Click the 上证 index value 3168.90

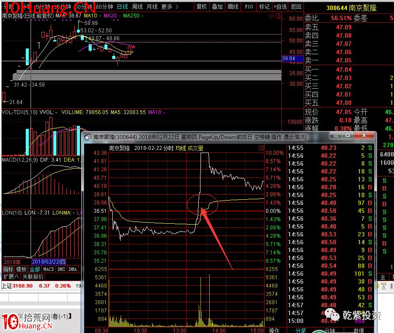tap(23, 286)
